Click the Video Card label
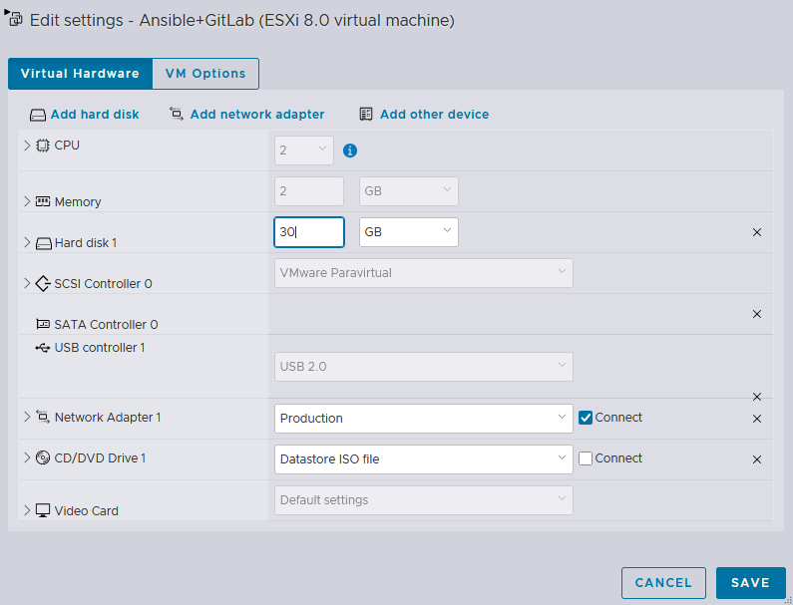This screenshot has width=793, height=605. (87, 511)
